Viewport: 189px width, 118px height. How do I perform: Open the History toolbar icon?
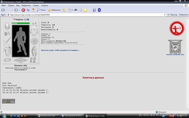(x=64, y=10)
